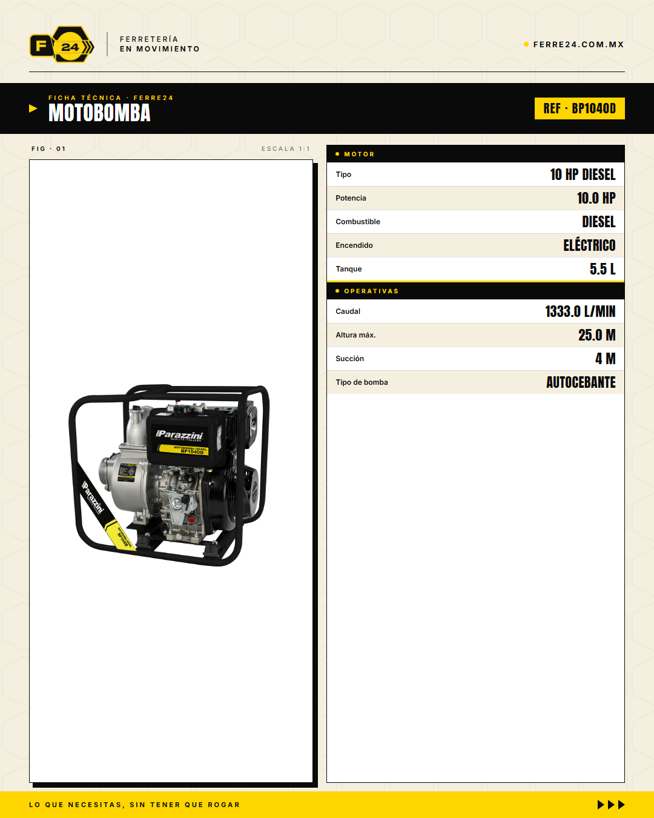Click the Tipo row label
Screen dimensions: 654x818
coord(343,175)
